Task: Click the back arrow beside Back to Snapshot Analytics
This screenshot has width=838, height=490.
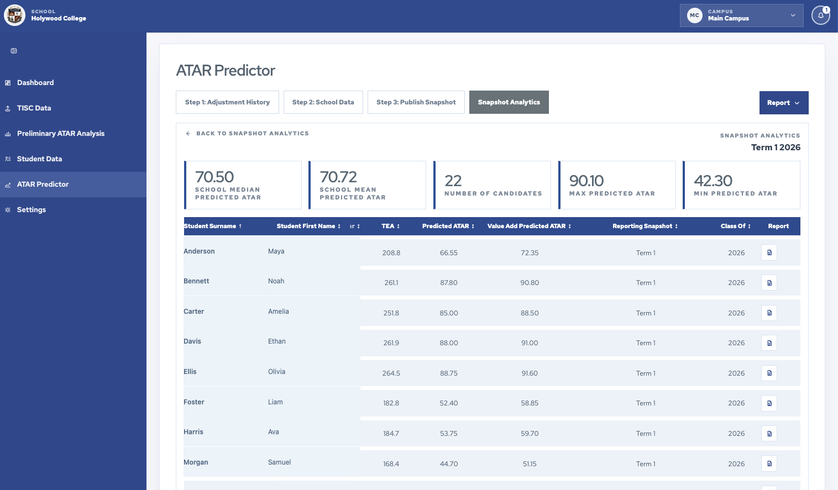Action: pos(188,134)
